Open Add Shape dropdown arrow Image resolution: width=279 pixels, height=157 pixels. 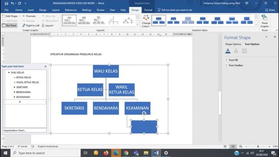pyautogui.click(x=20, y=16)
